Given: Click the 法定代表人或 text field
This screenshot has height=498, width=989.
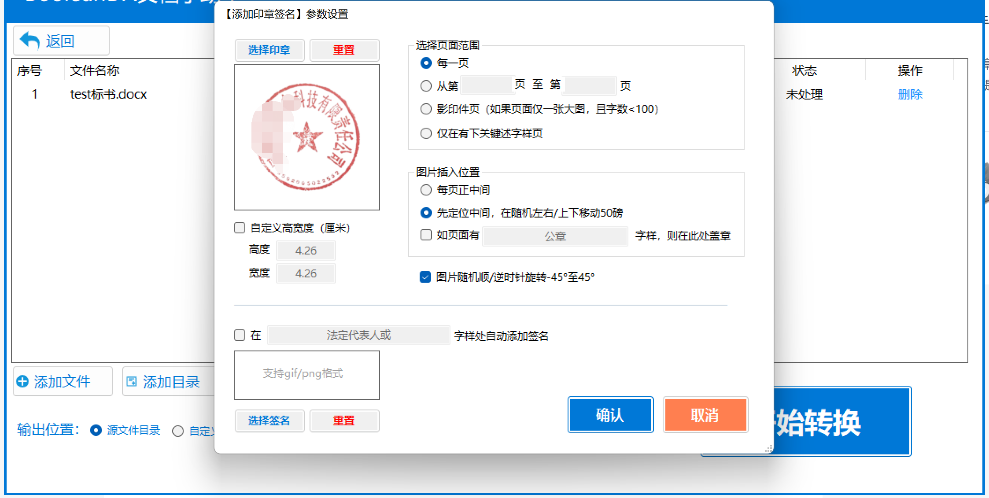Looking at the screenshot, I should pyautogui.click(x=358, y=335).
